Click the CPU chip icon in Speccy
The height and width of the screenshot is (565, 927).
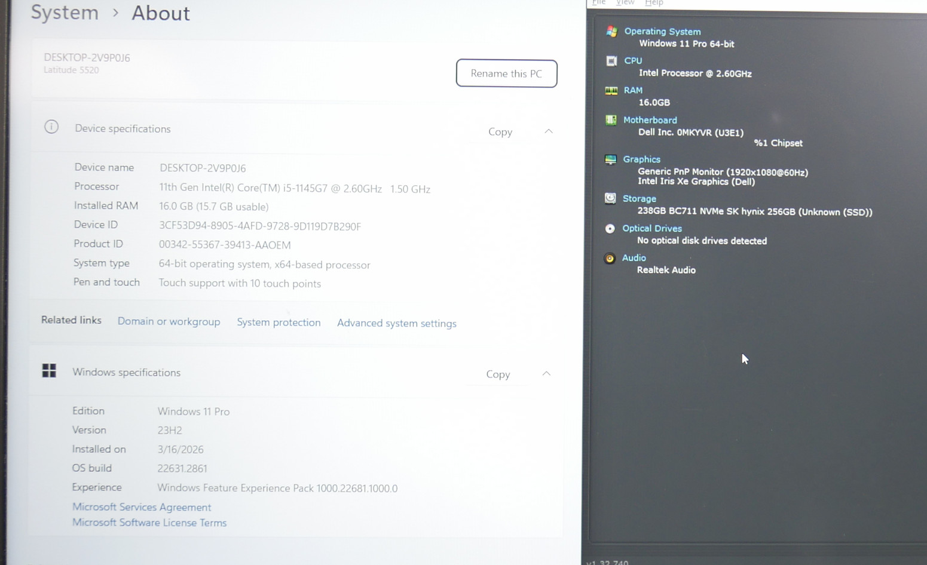[x=611, y=61]
